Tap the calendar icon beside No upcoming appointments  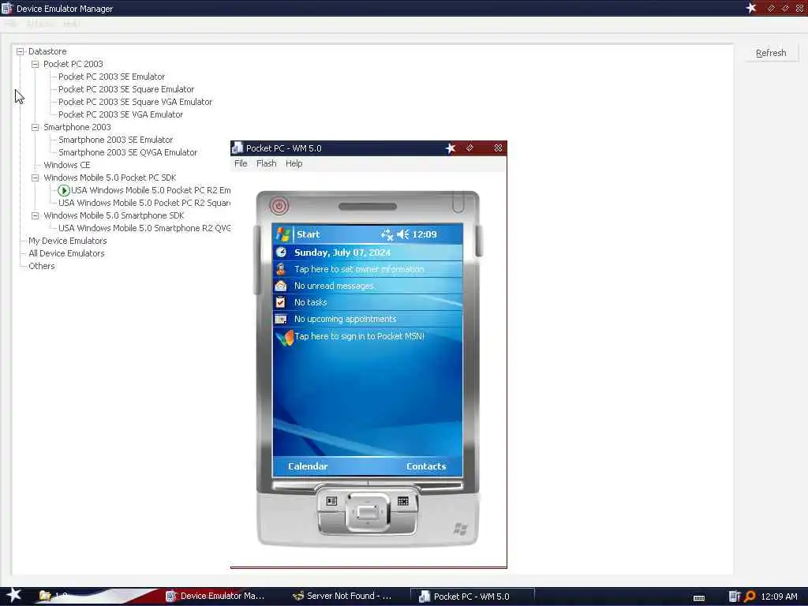pos(281,319)
